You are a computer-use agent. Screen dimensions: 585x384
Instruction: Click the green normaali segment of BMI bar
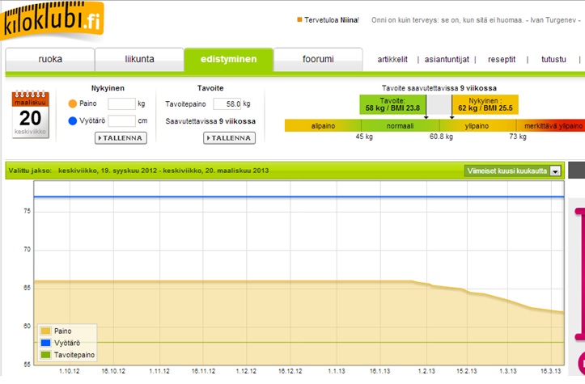[400, 126]
